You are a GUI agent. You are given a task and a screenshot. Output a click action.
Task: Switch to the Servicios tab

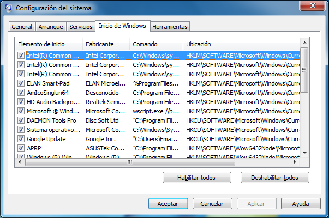pos(81,27)
